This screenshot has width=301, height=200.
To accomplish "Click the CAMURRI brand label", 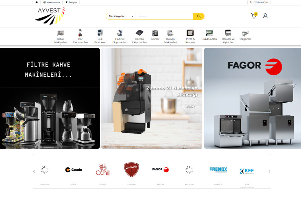I will click(44, 184).
